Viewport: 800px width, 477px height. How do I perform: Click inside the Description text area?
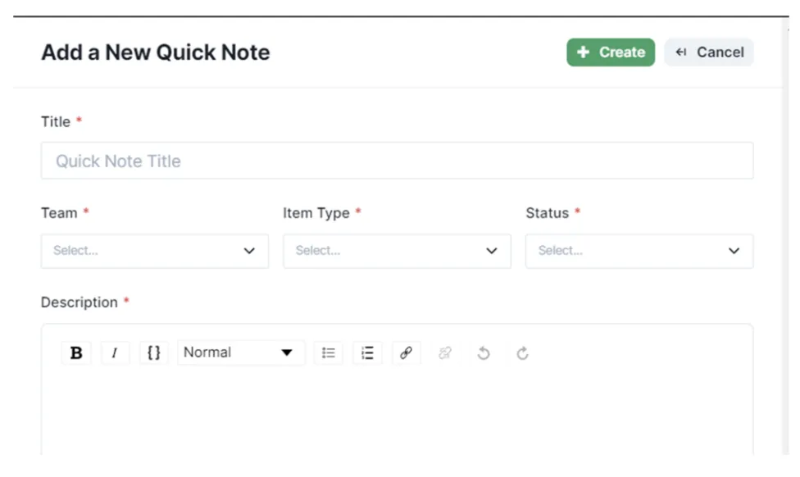[397, 413]
